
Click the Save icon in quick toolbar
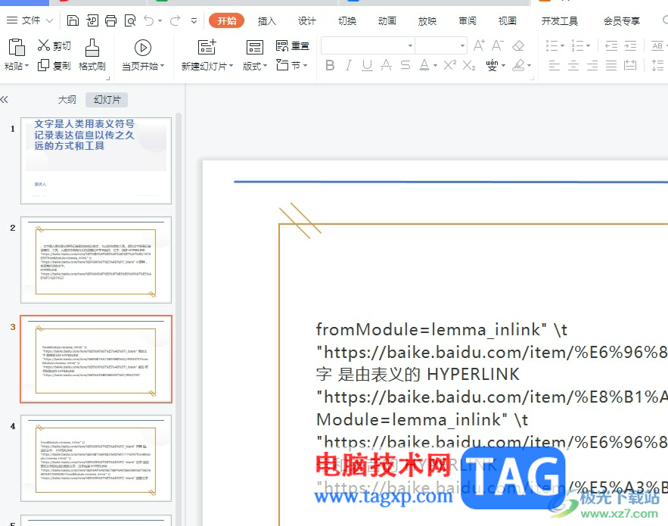(x=73, y=20)
